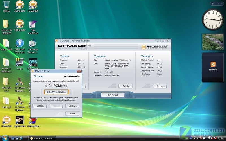
Task: Open the BatteryMon shortcut
Action: tap(33, 122)
